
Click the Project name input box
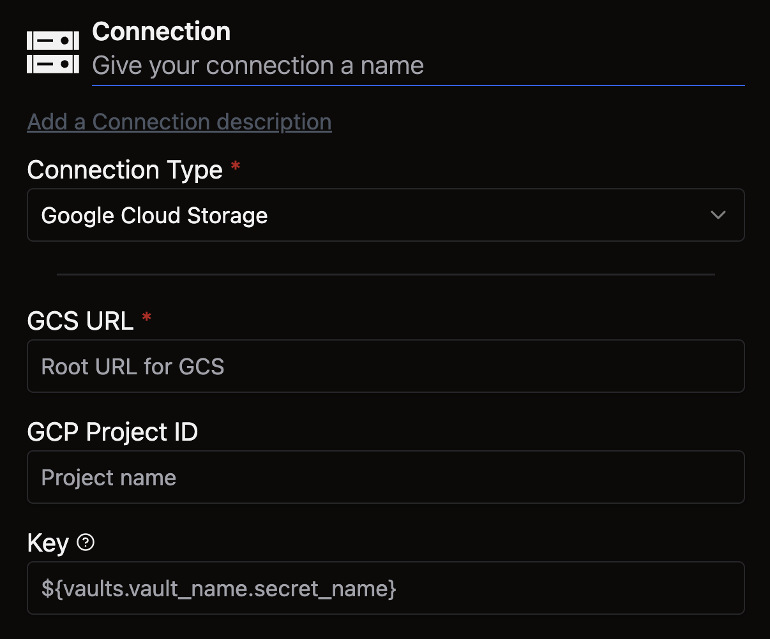pos(386,477)
